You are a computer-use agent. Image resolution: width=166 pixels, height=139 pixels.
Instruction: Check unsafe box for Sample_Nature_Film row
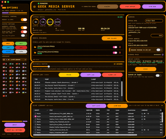click(35, 114)
